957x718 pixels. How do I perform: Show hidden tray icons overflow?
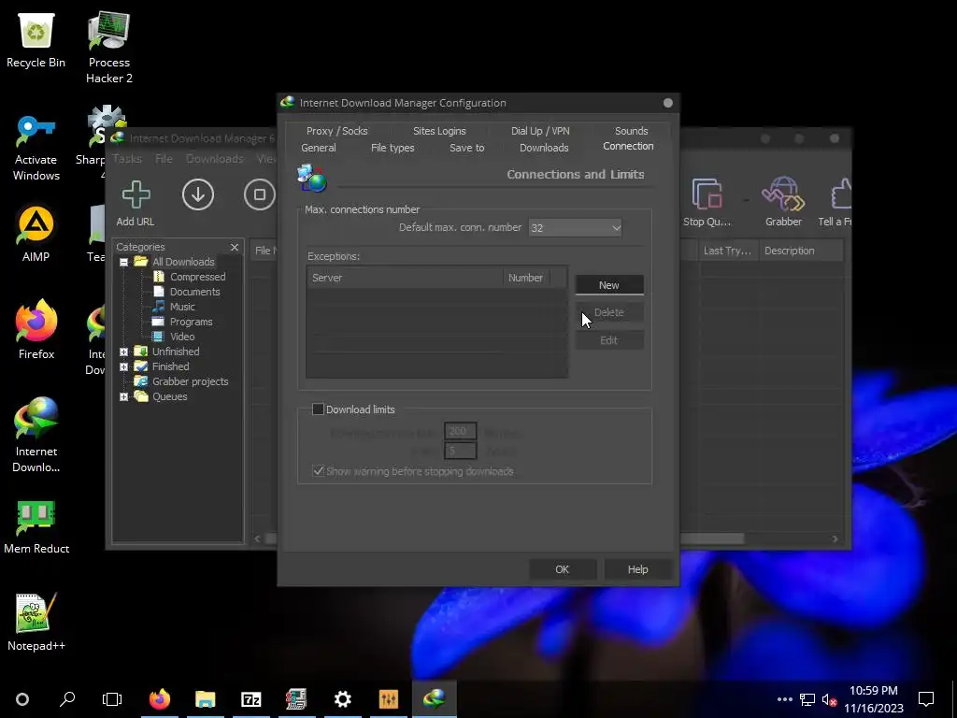pos(785,699)
